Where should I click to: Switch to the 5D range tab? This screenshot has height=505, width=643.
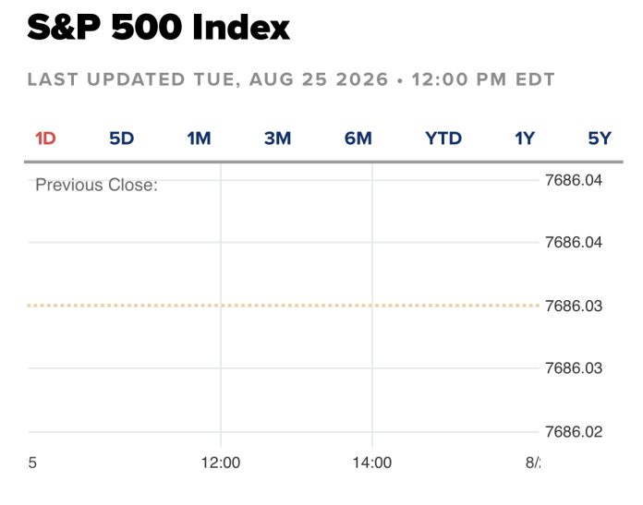(x=122, y=138)
